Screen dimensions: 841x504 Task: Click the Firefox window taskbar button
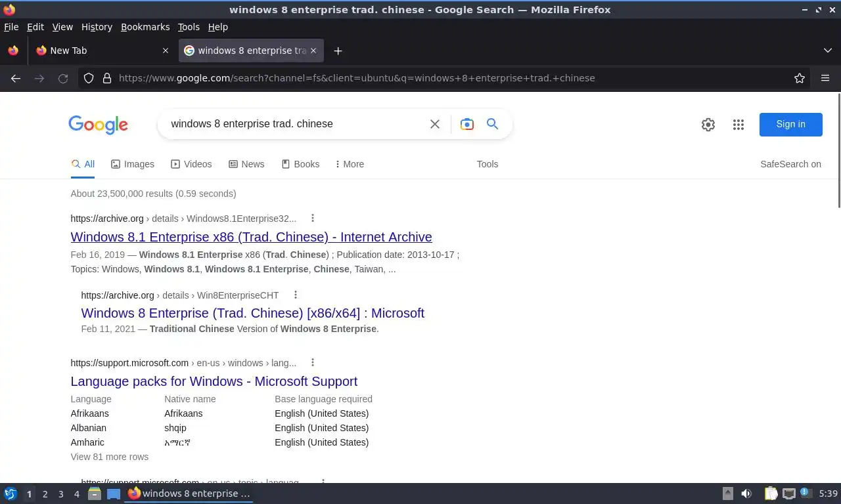[189, 493]
